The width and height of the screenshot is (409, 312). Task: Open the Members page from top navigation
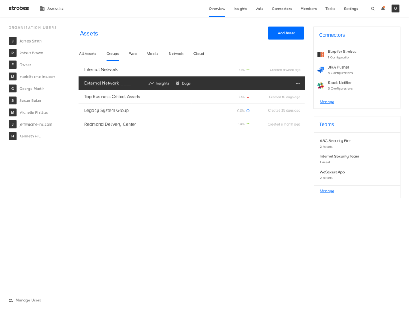[x=308, y=9]
